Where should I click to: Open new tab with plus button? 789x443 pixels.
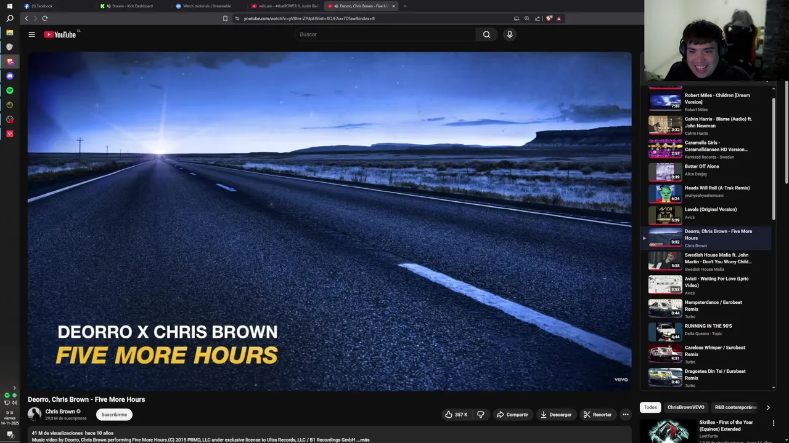pyautogui.click(x=404, y=6)
